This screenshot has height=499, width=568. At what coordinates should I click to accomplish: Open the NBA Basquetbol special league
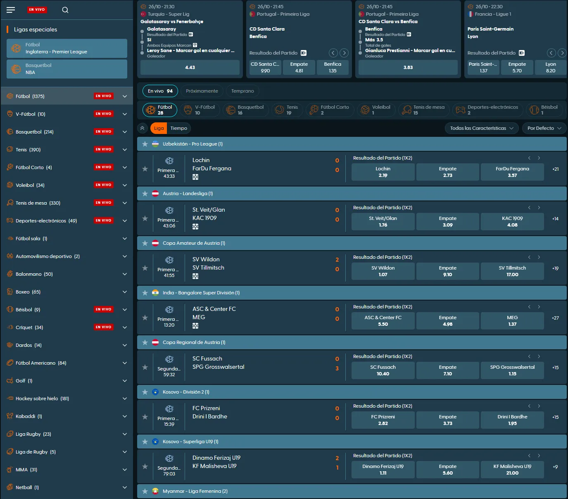click(67, 69)
